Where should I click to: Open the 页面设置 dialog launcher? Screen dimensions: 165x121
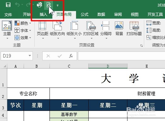141,45
